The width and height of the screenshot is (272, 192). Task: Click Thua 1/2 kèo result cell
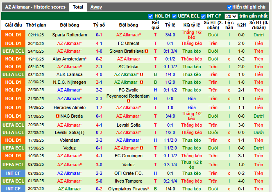192,165
